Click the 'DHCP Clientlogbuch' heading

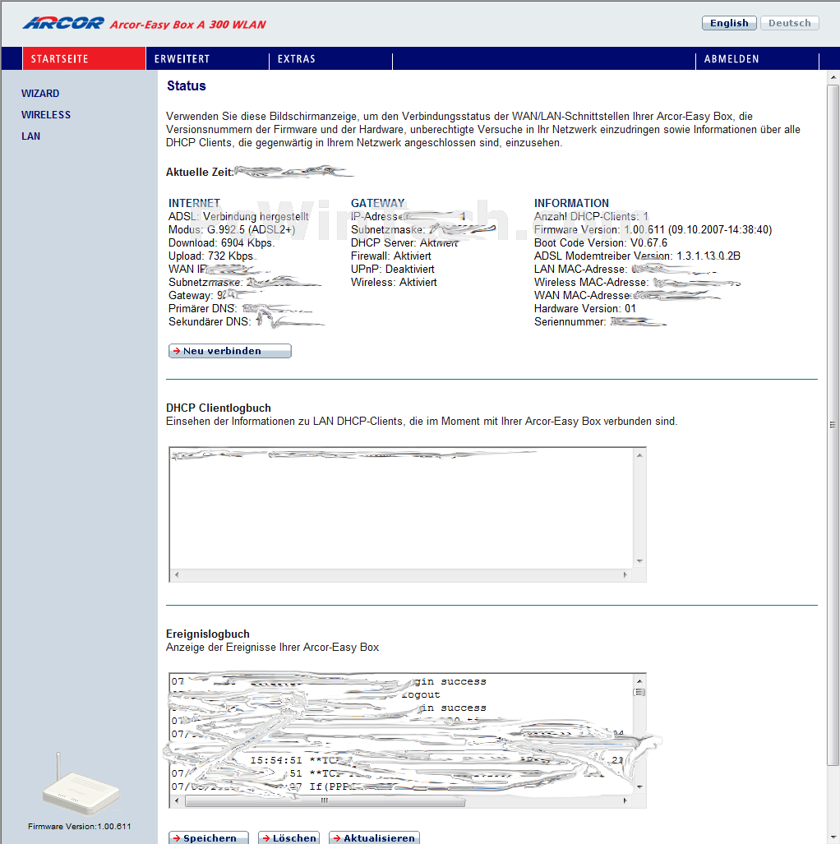pyautogui.click(x=219, y=408)
